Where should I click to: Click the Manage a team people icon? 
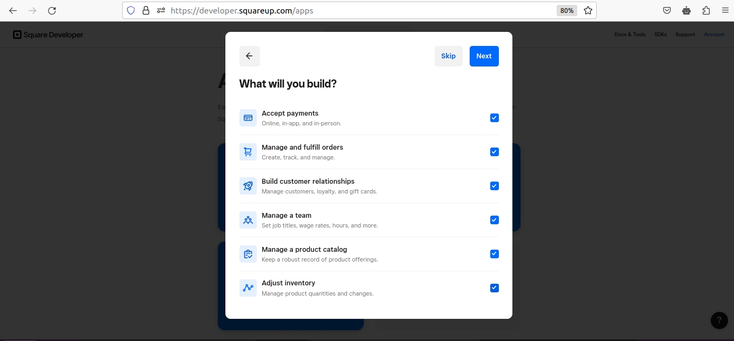248,220
